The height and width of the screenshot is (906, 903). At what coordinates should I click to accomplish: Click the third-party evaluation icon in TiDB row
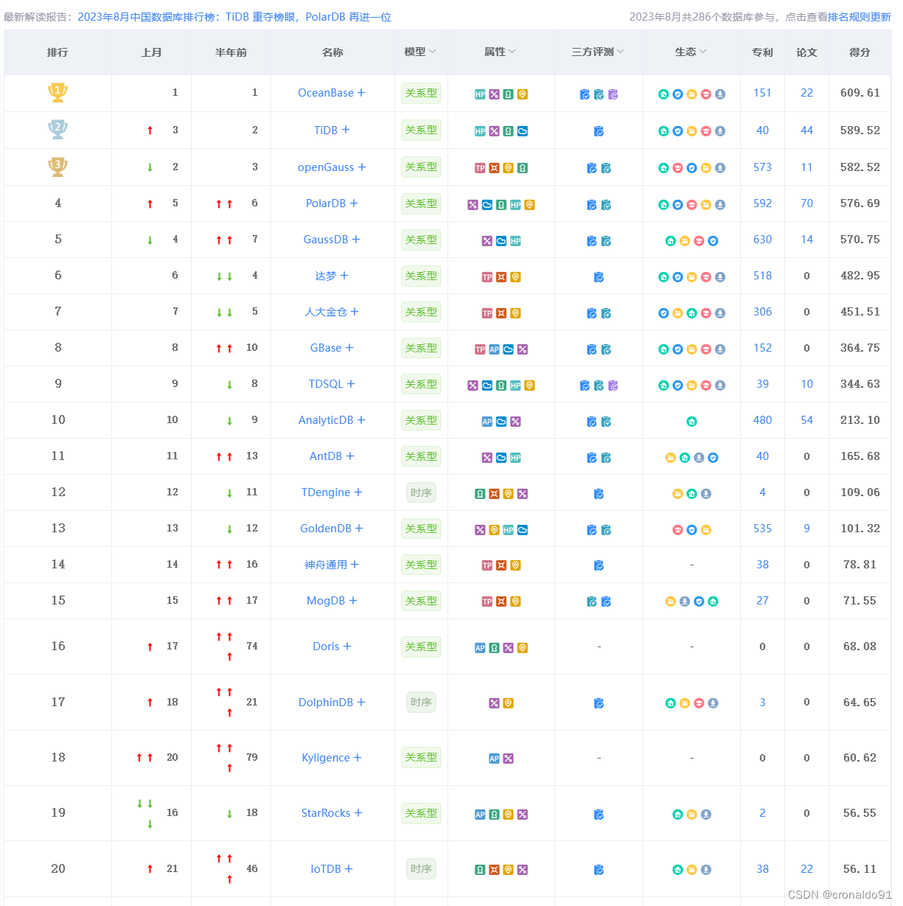[599, 131]
